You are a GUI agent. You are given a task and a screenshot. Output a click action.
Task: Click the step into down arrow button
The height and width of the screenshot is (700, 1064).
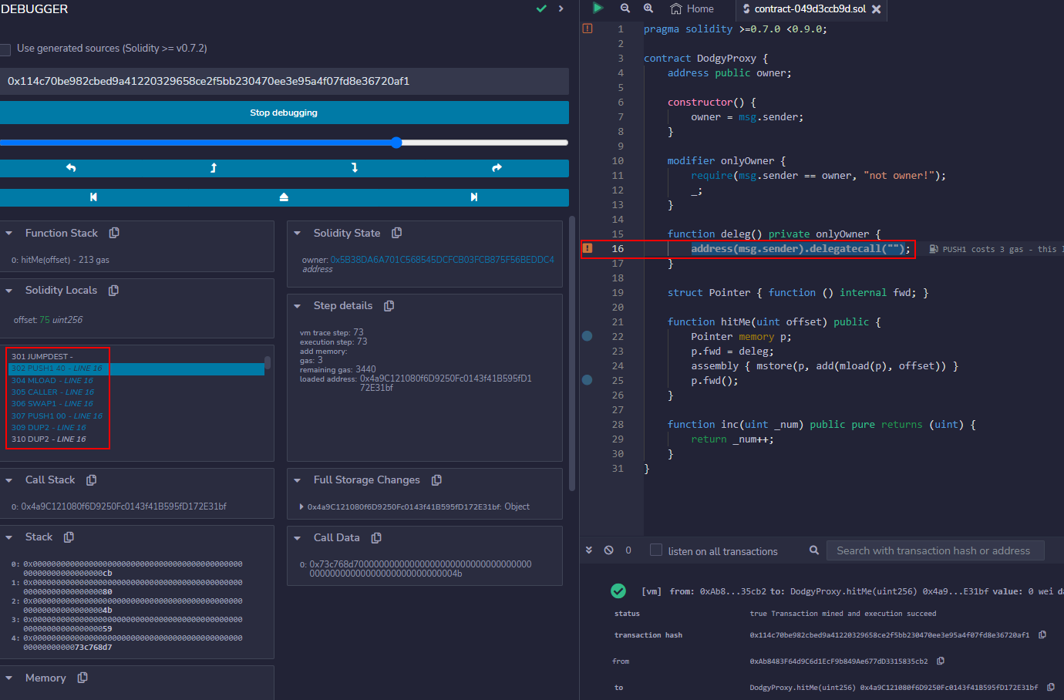click(355, 168)
